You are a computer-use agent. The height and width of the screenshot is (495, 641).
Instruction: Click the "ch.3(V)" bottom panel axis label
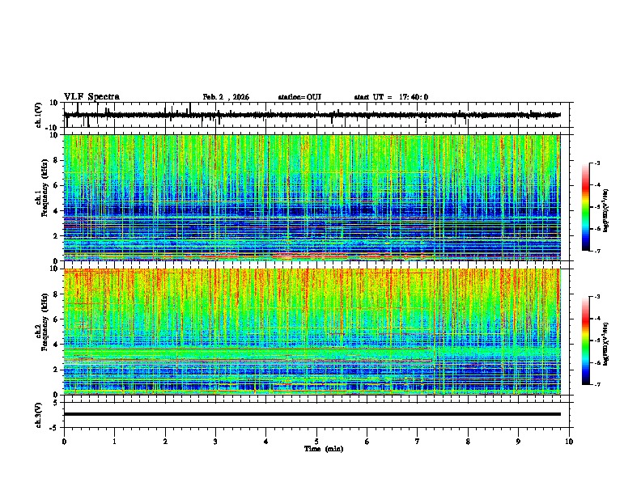pos(39,415)
